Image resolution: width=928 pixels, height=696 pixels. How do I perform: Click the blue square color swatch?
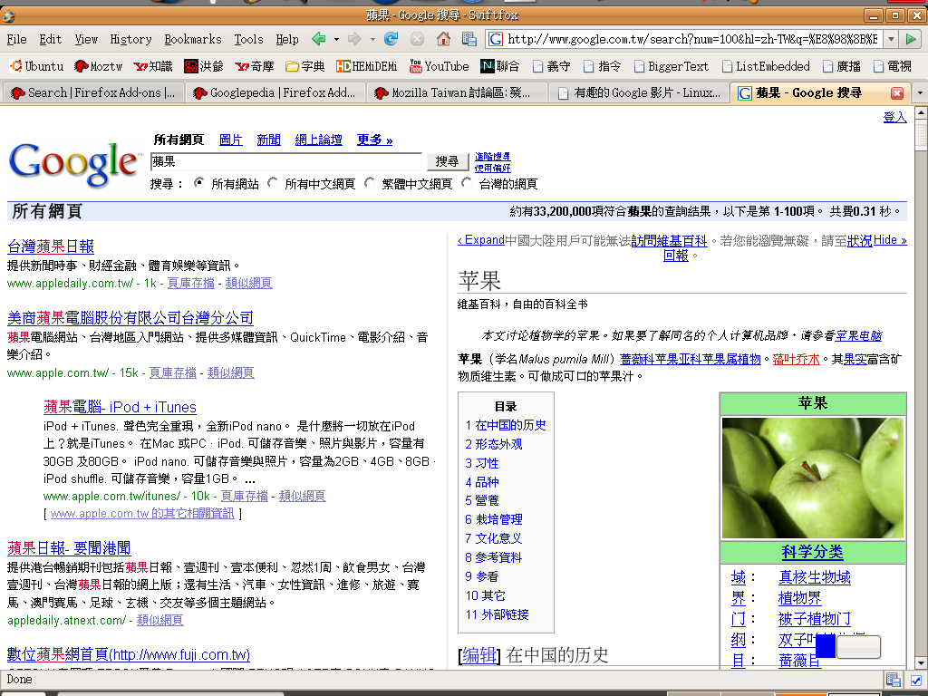click(x=825, y=646)
